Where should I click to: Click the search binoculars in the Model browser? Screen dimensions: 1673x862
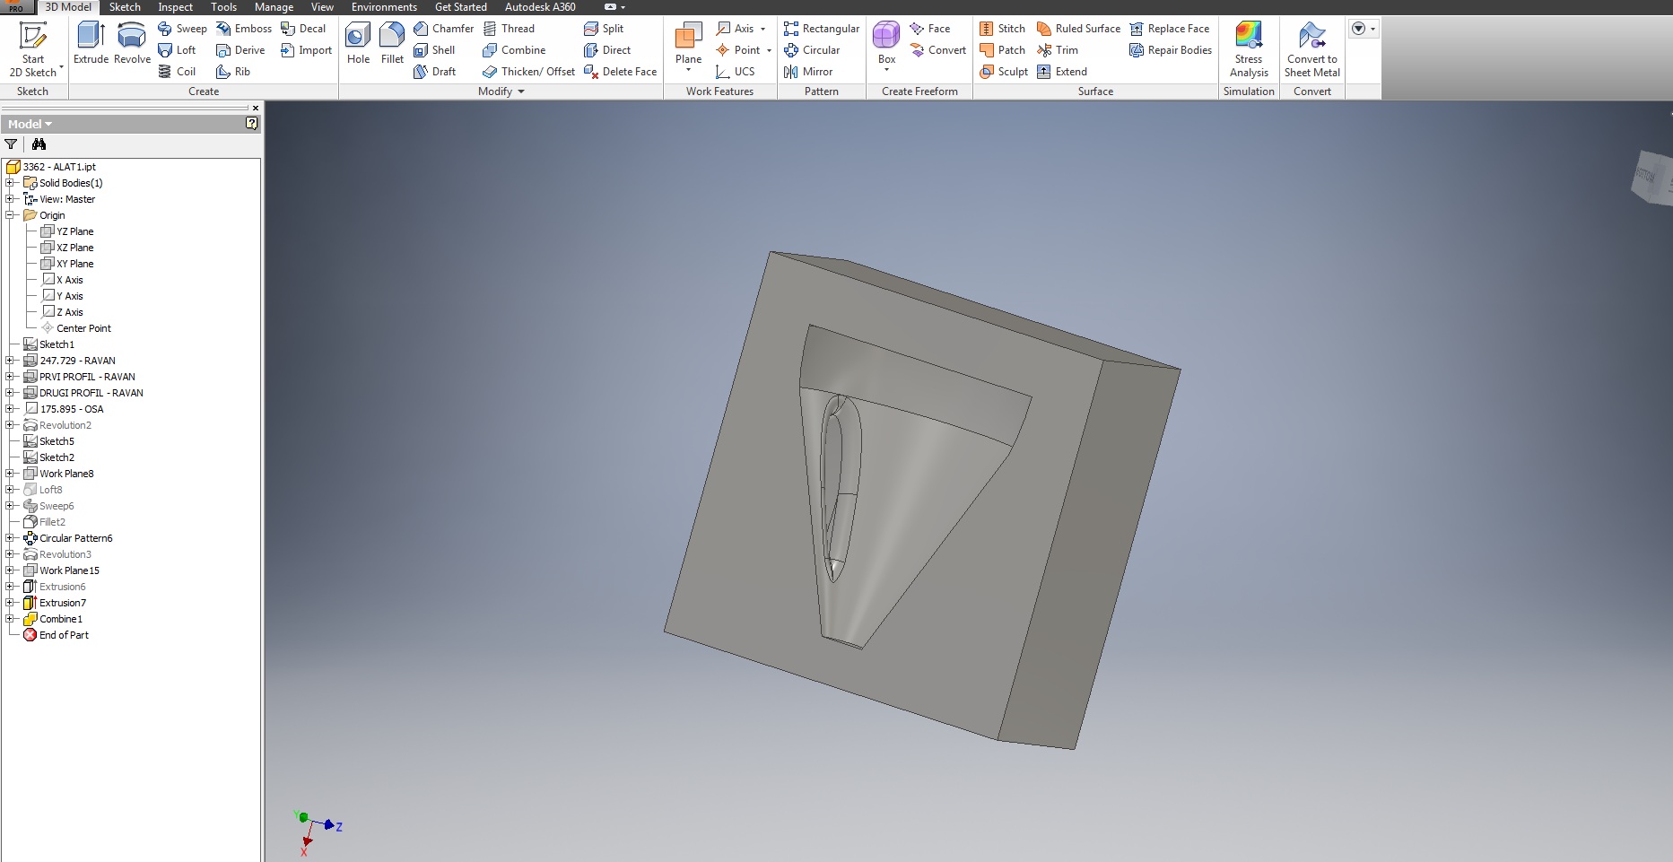click(39, 144)
